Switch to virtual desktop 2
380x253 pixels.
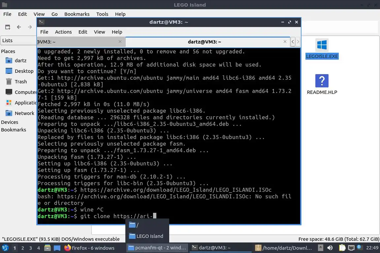tap(23, 248)
